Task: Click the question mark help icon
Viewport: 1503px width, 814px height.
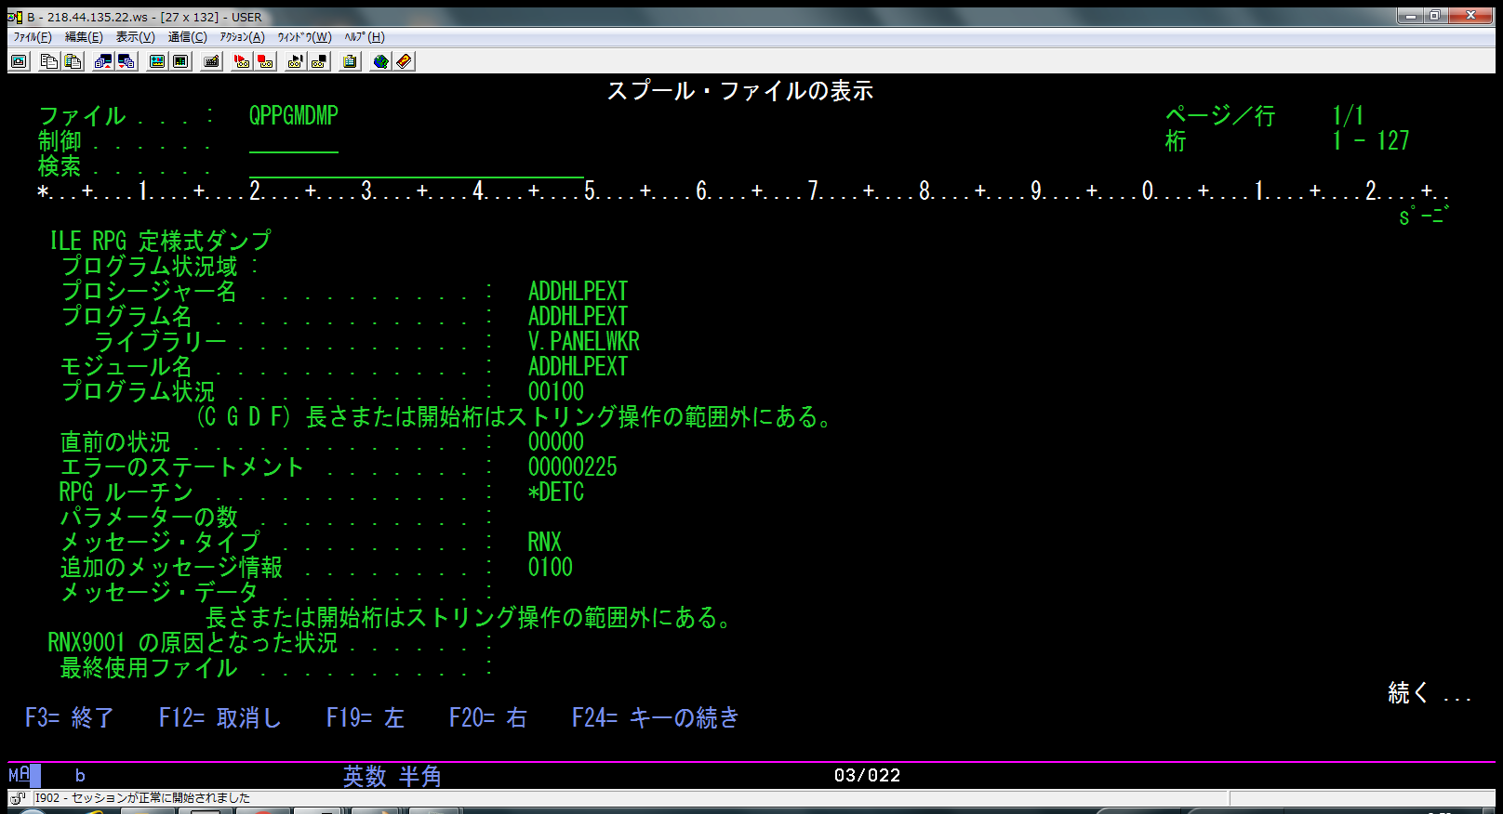Action: click(x=404, y=61)
